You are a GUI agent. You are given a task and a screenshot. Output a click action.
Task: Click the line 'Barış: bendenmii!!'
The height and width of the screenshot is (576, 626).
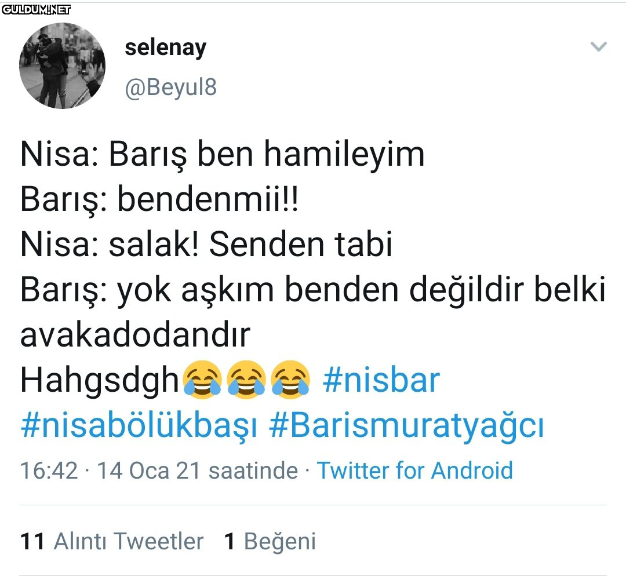[159, 199]
